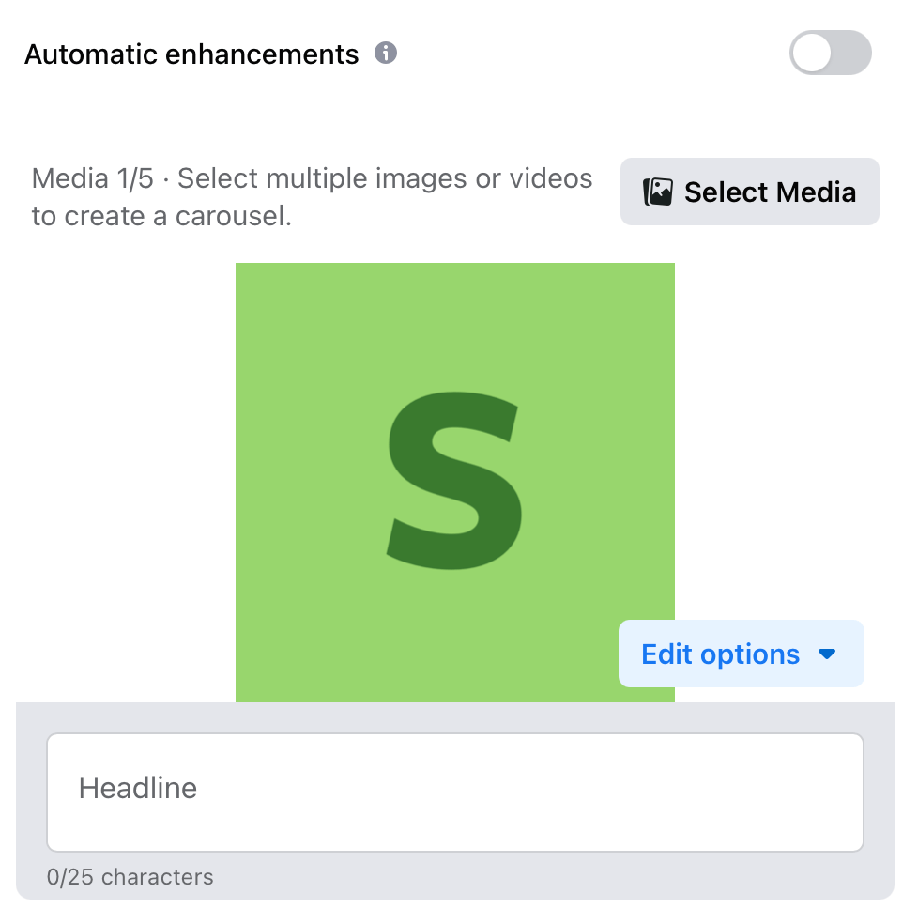Click the white knob of enhancements toggle
This screenshot has height=924, width=918.
(812, 53)
